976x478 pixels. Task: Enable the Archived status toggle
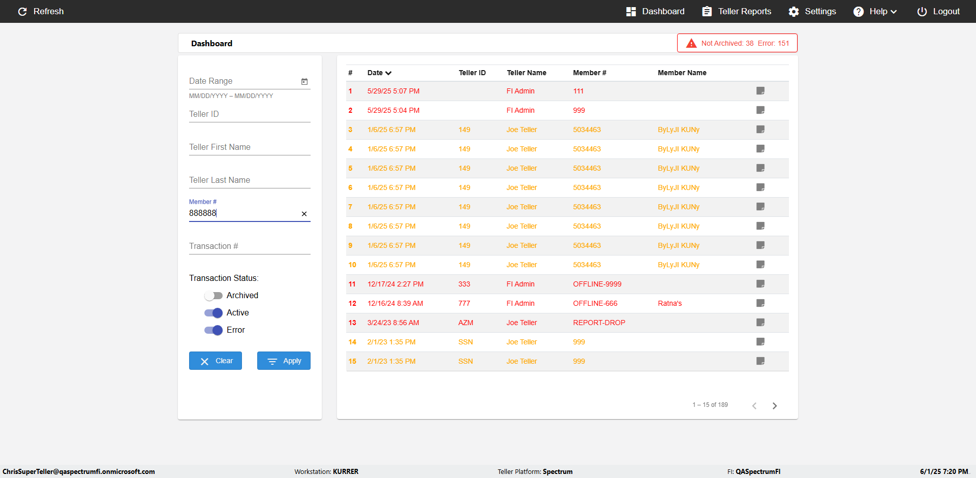(213, 296)
